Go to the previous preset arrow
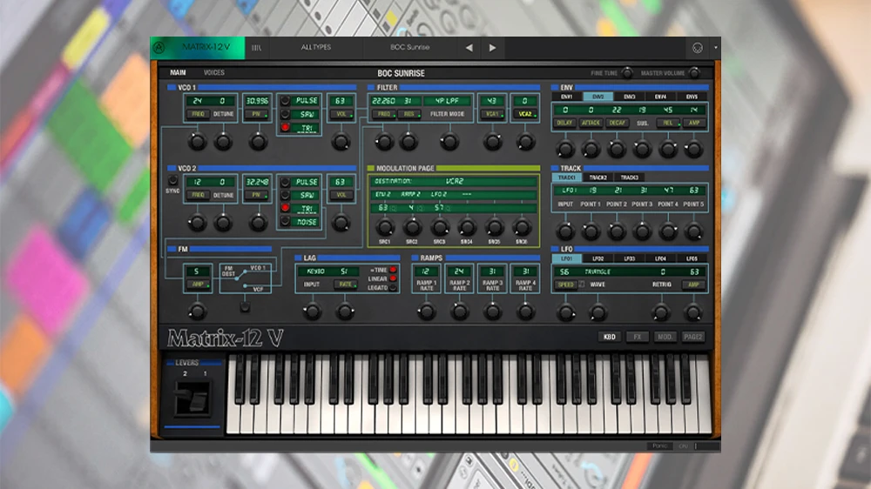 point(469,48)
